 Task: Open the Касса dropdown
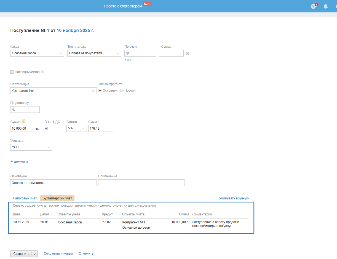pyautogui.click(x=37, y=53)
